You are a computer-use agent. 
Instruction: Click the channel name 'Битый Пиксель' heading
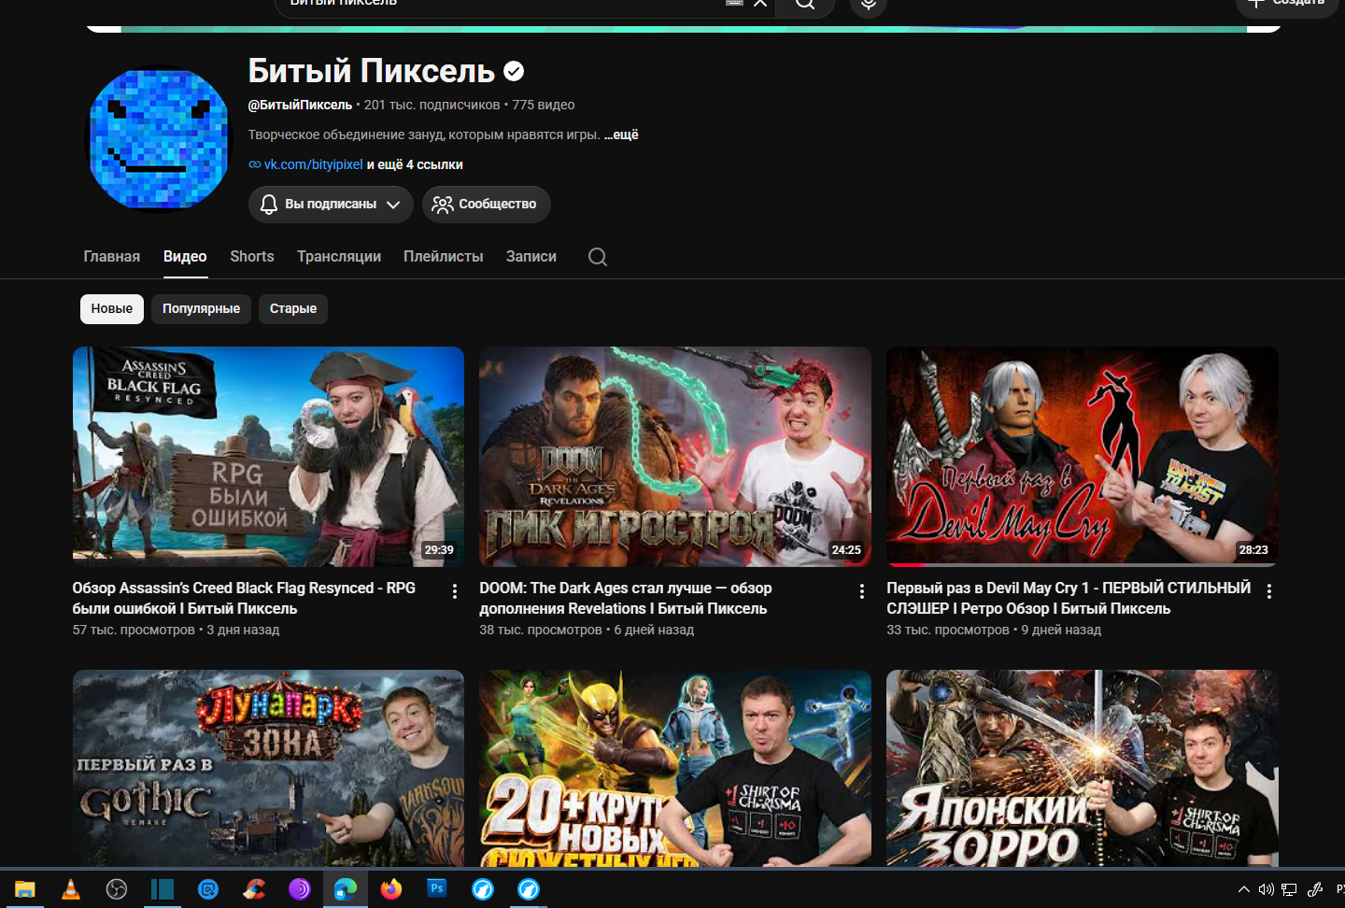pos(372,71)
